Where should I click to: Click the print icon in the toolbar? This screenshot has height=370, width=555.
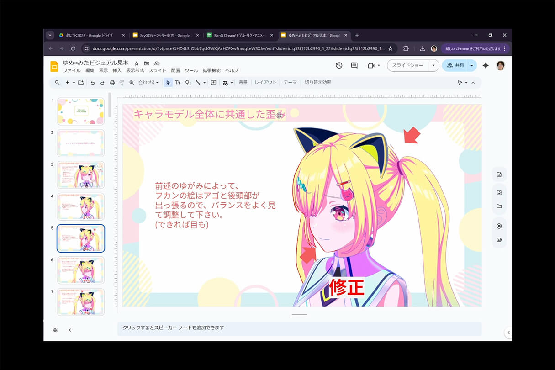pyautogui.click(x=112, y=83)
